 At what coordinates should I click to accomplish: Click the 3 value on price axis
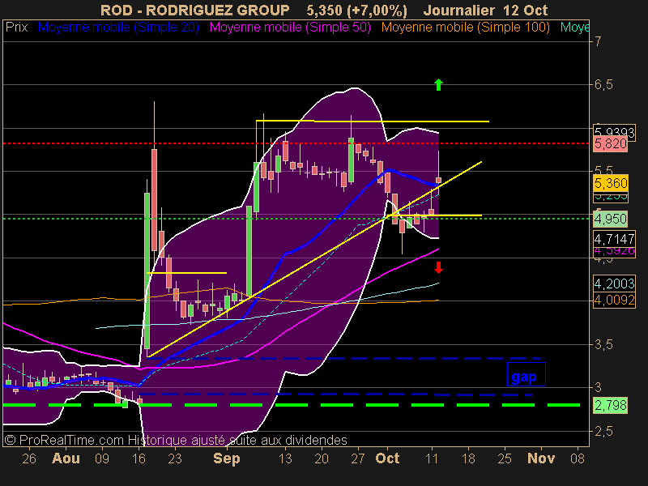coord(598,388)
